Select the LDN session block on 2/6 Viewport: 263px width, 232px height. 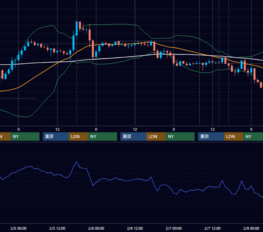pos(156,136)
